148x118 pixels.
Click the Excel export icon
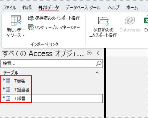tap(146, 21)
